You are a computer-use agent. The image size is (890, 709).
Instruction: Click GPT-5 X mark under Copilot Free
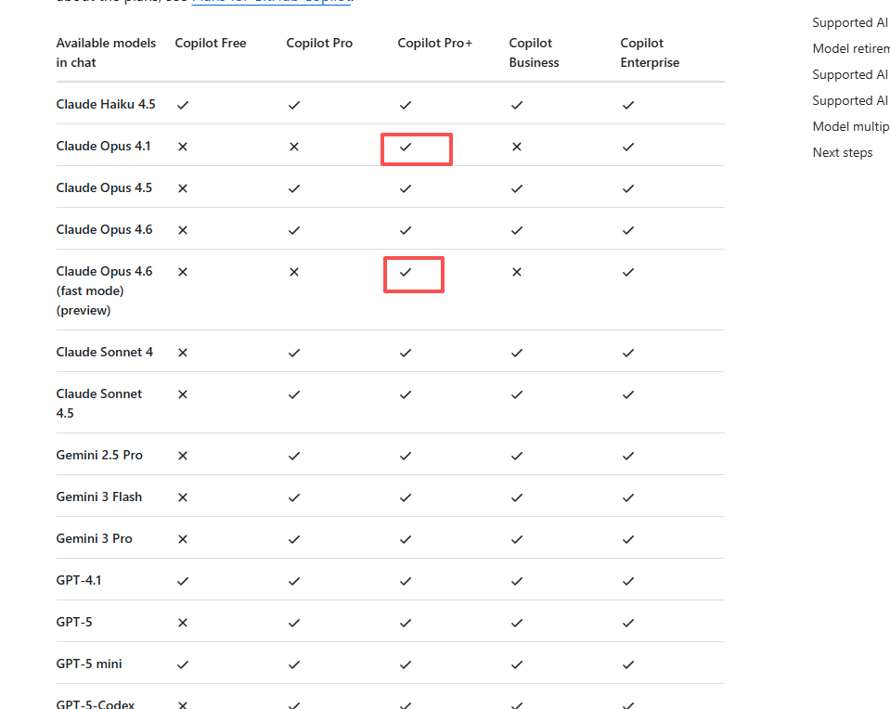(183, 623)
